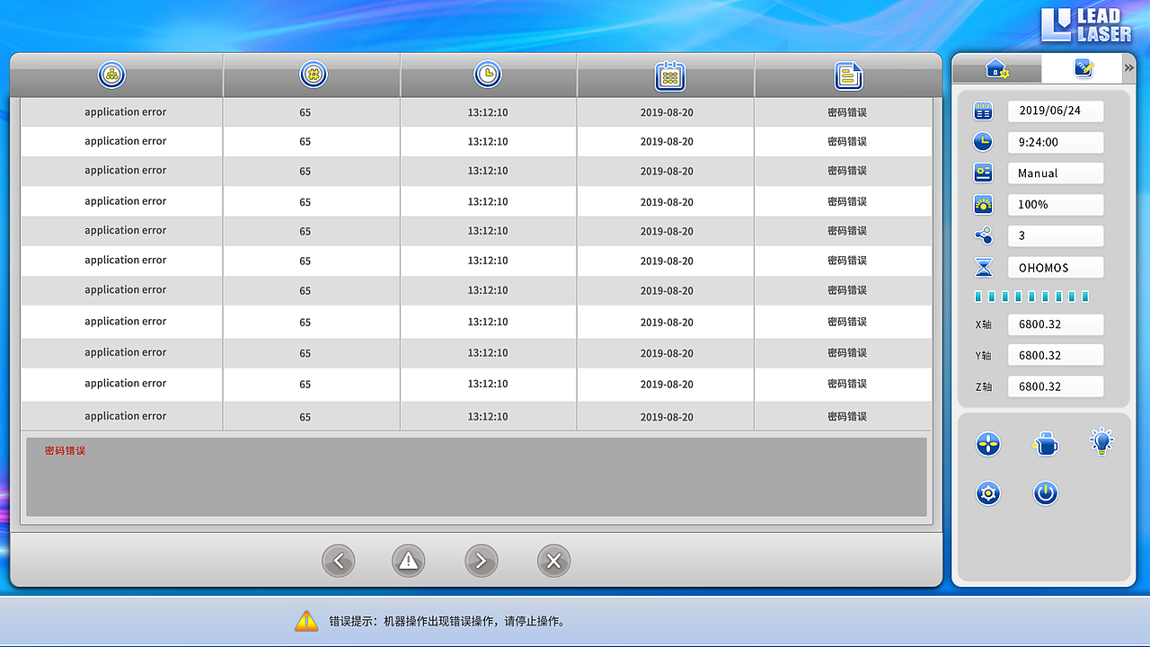1150x647 pixels.
Task: Go to the next page arrow button
Action: 482,561
